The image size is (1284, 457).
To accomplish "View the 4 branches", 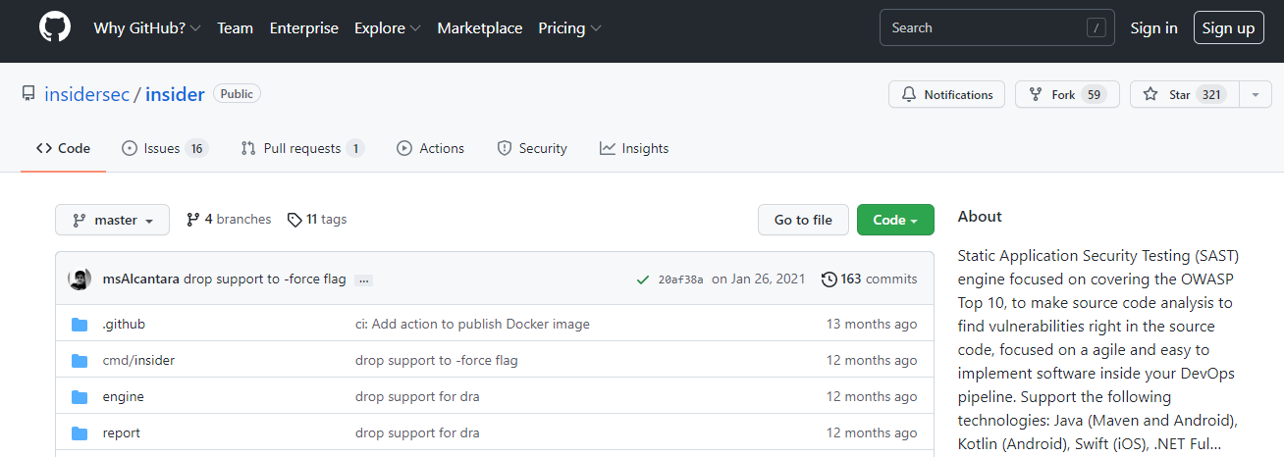I will click(x=229, y=220).
